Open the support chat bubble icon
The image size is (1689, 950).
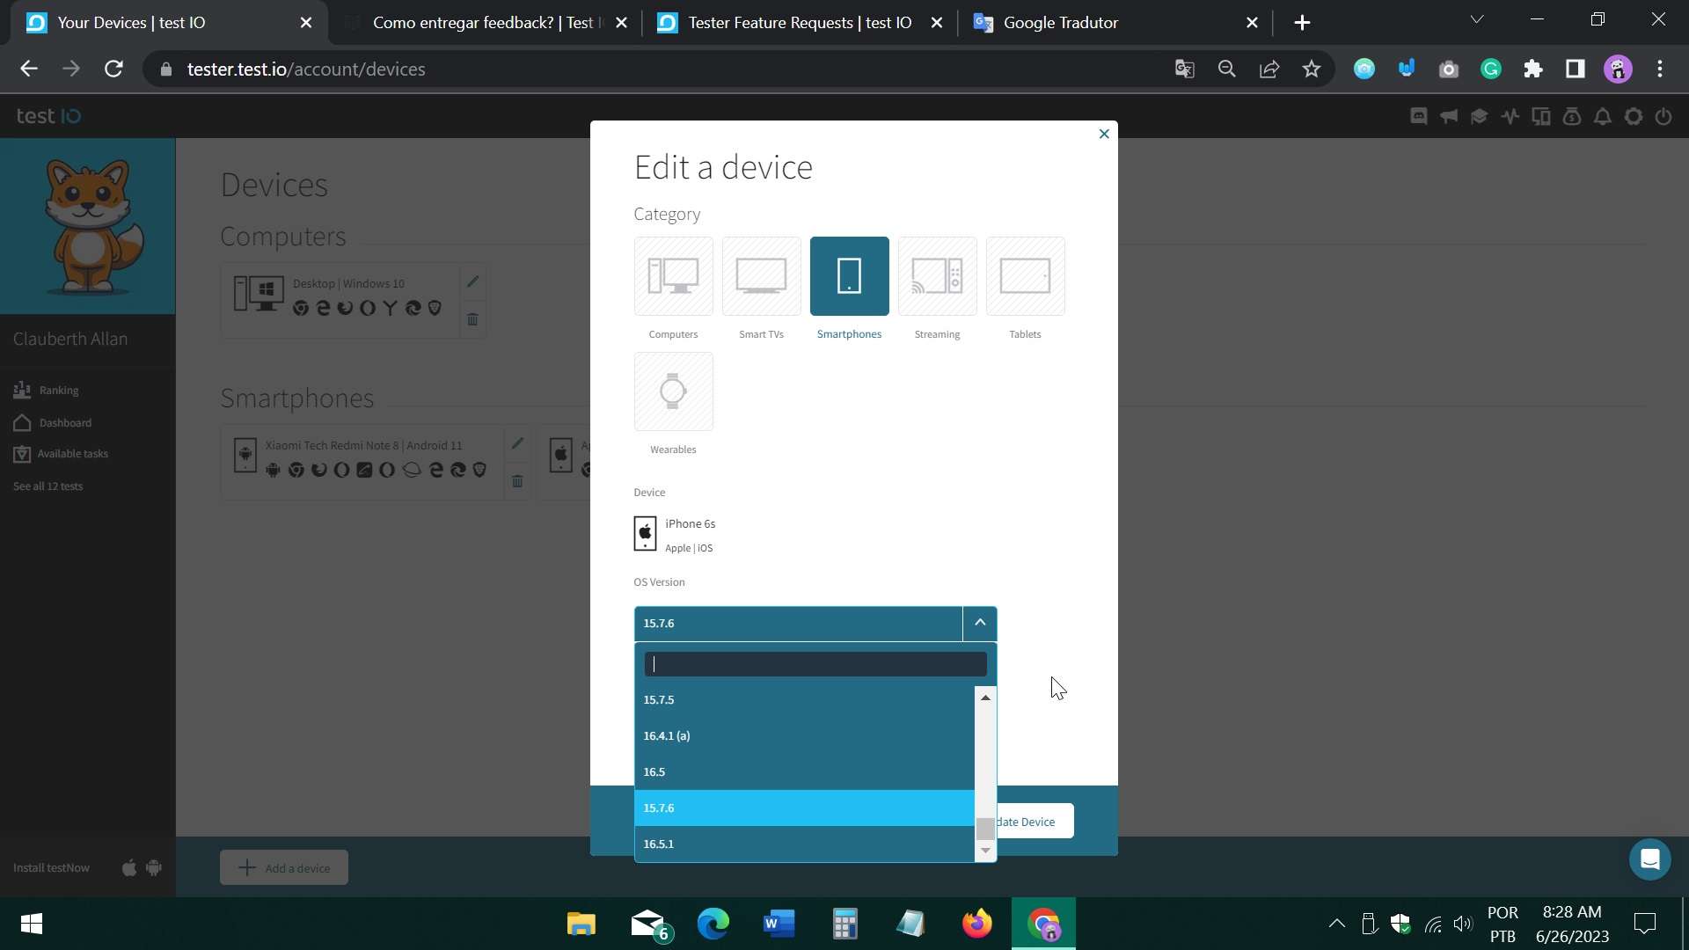click(x=1649, y=859)
